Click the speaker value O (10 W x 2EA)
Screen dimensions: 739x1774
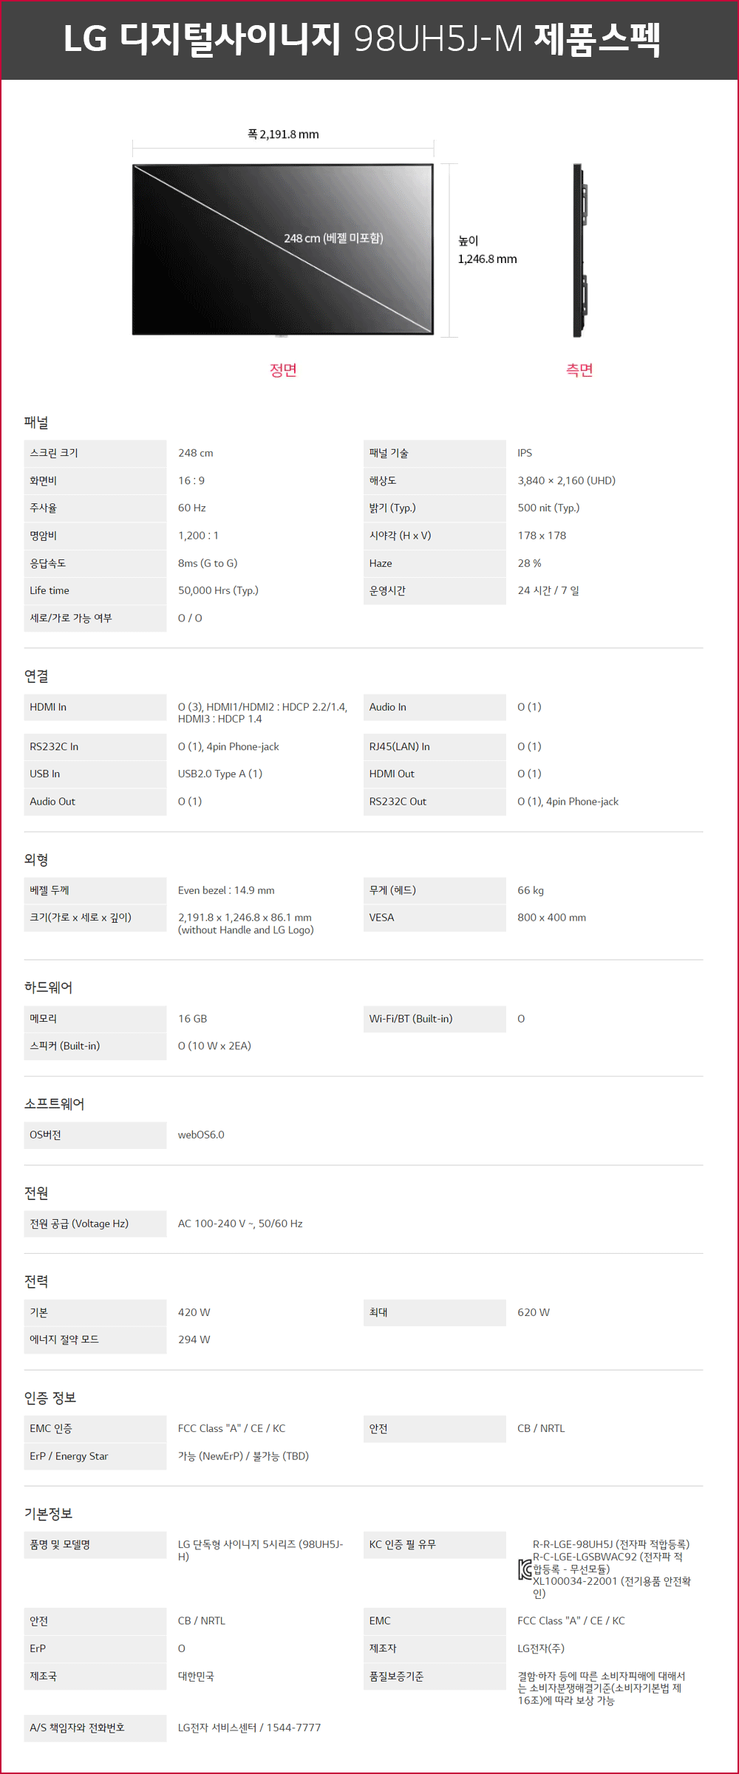coord(214,1046)
